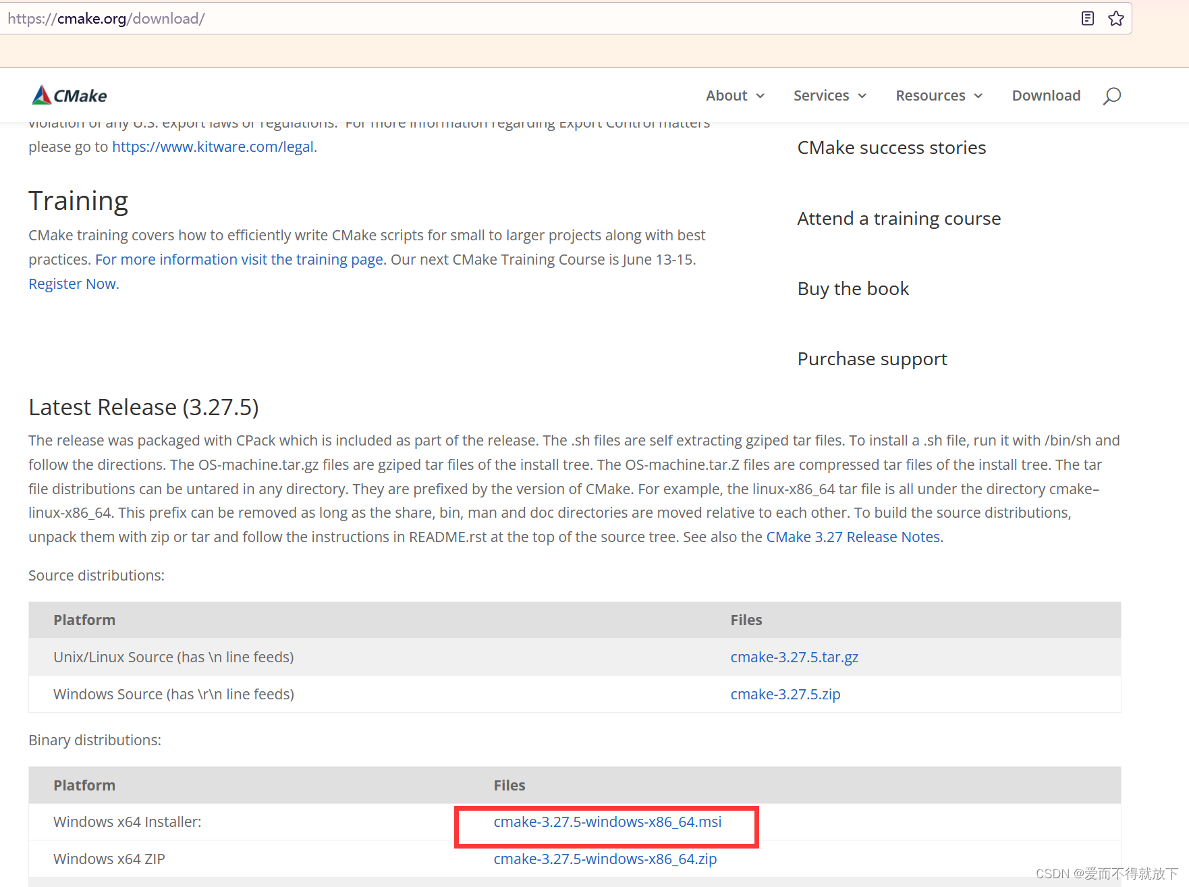This screenshot has width=1189, height=887.
Task: Open the site search magnifier icon
Action: click(1111, 96)
